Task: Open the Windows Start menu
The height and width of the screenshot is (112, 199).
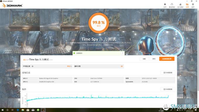Action: click(x=2, y=110)
